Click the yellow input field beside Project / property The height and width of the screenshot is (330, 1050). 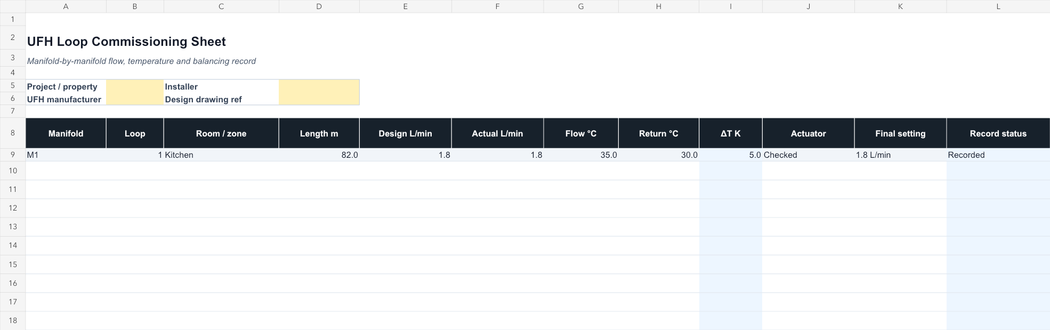point(135,86)
